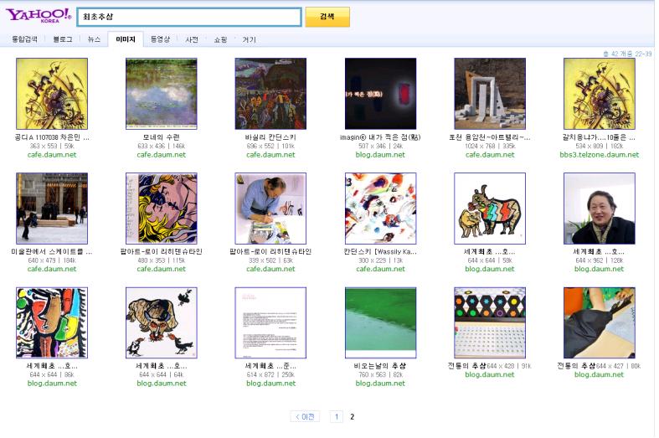Click the 614 x 872 | 250k size text

pos(270,374)
